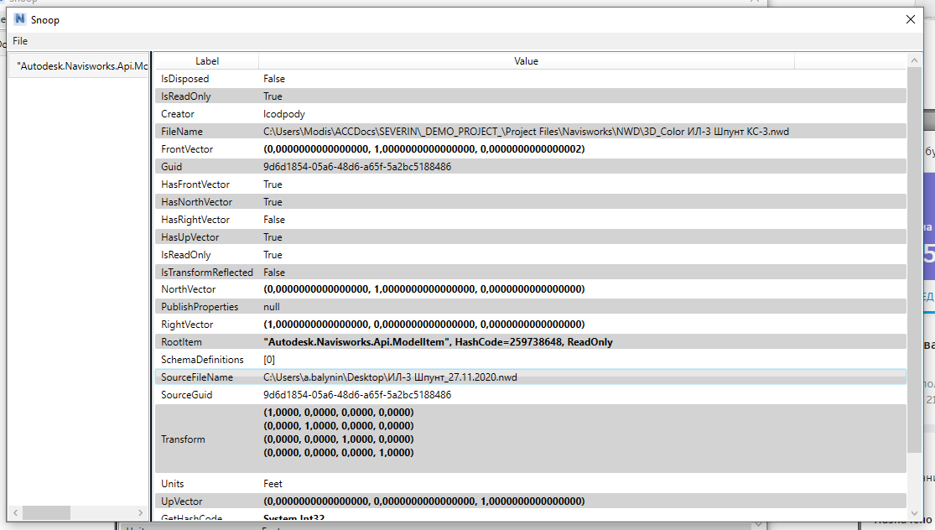935x530 pixels.
Task: Click the lcodpody creator value
Action: point(283,114)
